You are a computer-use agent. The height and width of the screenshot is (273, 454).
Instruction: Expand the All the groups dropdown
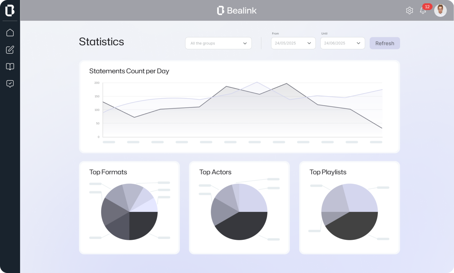pyautogui.click(x=218, y=43)
